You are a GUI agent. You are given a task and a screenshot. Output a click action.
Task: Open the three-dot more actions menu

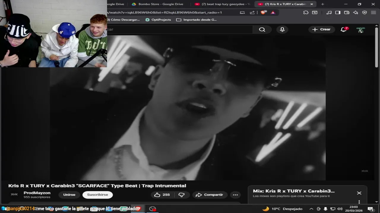coord(235,195)
